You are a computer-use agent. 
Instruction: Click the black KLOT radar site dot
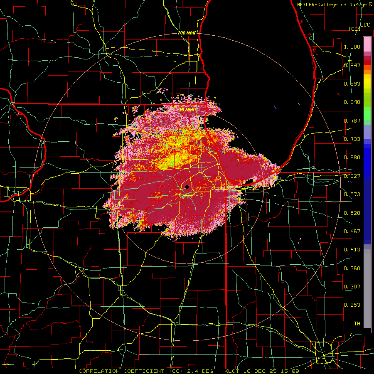[x=187, y=187]
